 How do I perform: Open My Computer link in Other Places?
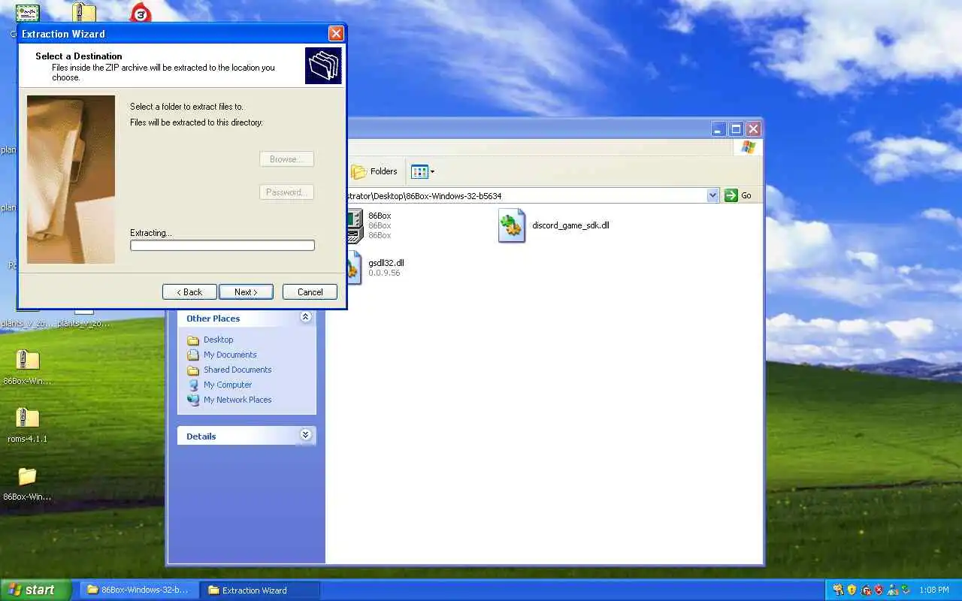click(228, 385)
